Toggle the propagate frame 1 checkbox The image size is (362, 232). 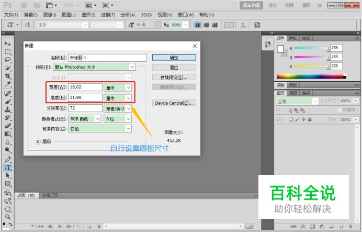(x=340, y=110)
